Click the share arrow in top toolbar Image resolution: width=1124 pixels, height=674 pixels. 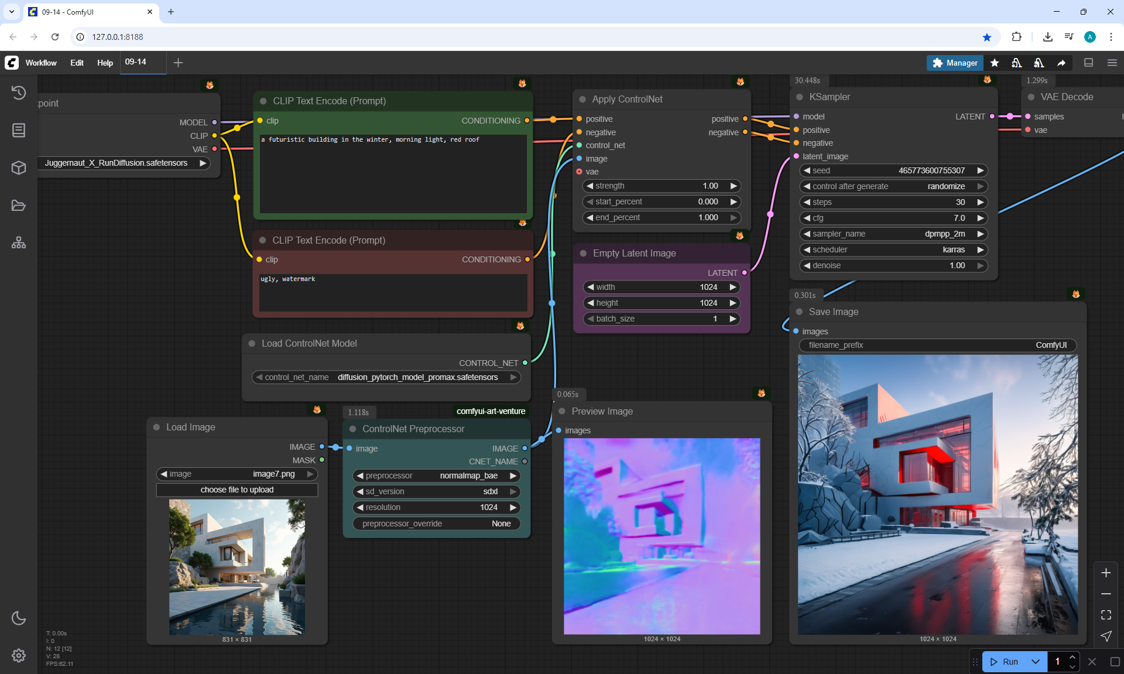pos(1061,63)
